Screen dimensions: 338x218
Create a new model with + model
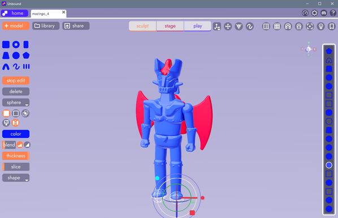tap(16, 25)
